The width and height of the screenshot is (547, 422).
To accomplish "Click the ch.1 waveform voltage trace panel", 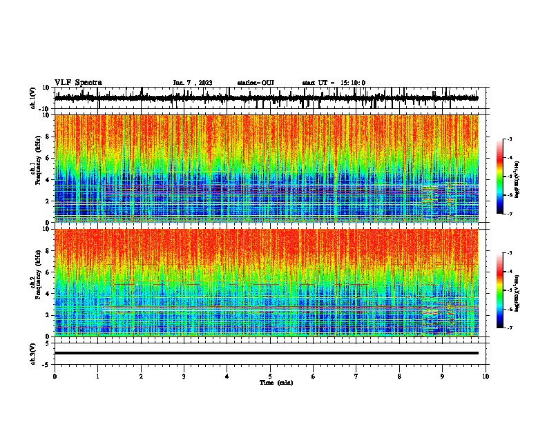I will click(270, 98).
